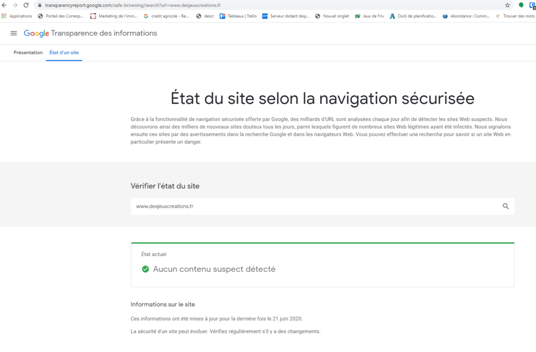Click the www.desjeuxcreations.fr site search field
Screen dimensions: 536x352
tap(322, 206)
